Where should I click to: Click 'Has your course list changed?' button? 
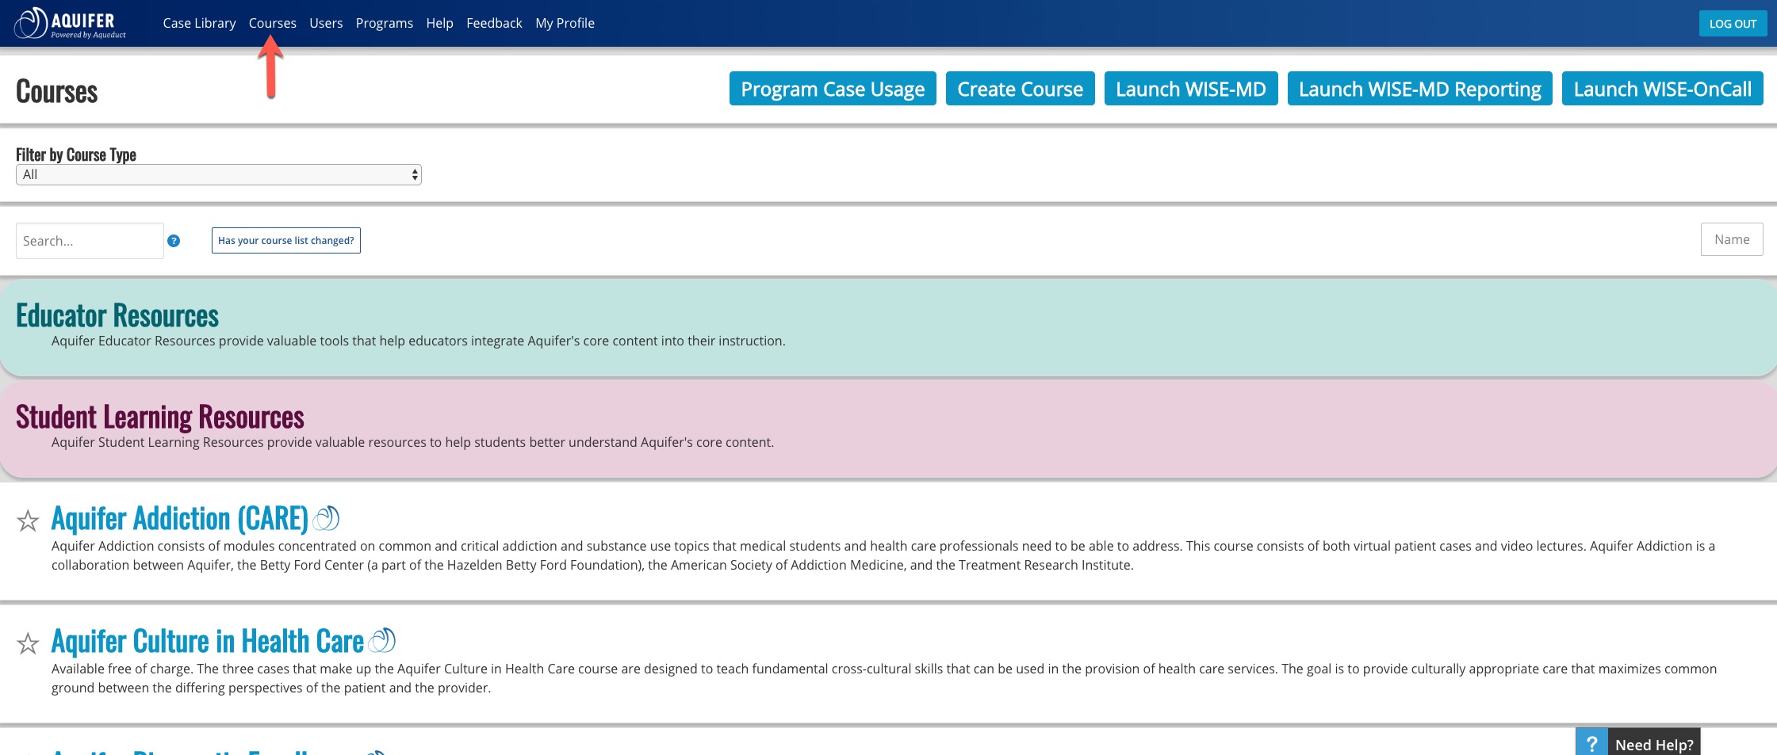click(x=286, y=241)
